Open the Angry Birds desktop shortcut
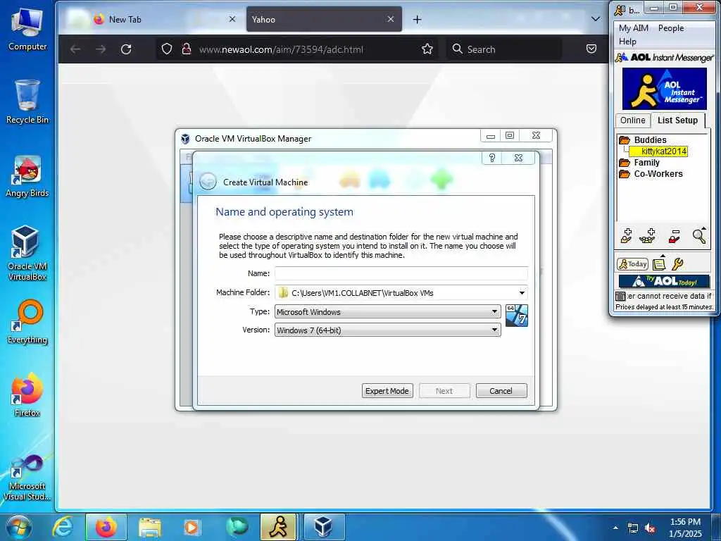This screenshot has width=721, height=541. point(27,177)
